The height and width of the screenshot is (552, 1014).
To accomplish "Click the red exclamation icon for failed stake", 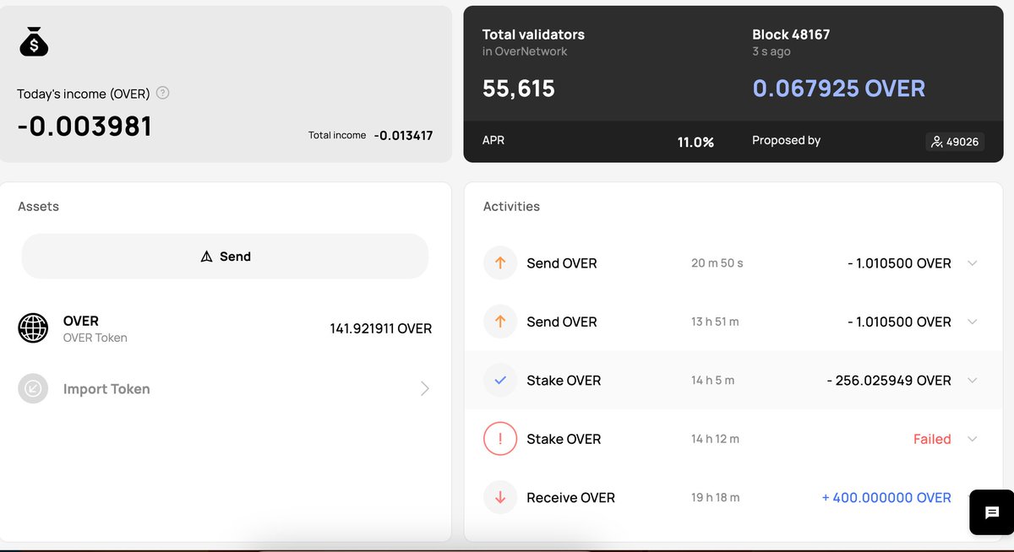I will tap(500, 439).
